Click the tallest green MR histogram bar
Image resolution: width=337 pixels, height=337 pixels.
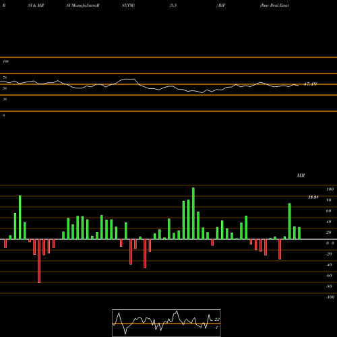(193, 214)
